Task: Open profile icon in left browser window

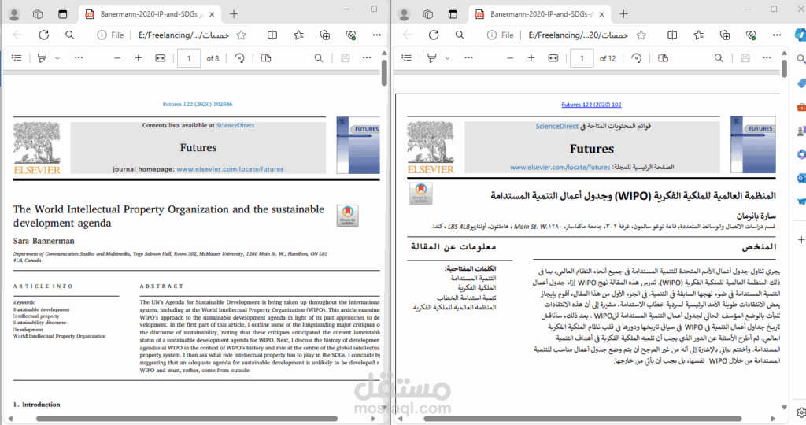Action: point(14,14)
